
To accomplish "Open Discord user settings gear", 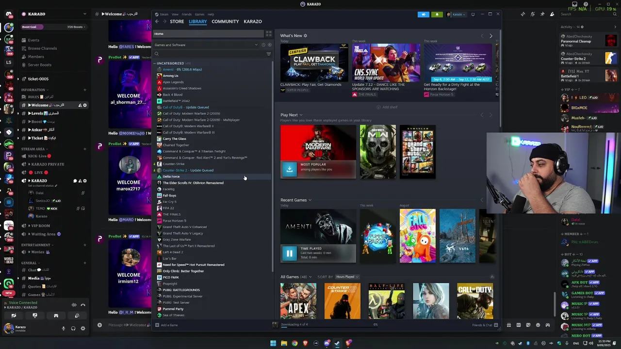I will (83, 329).
